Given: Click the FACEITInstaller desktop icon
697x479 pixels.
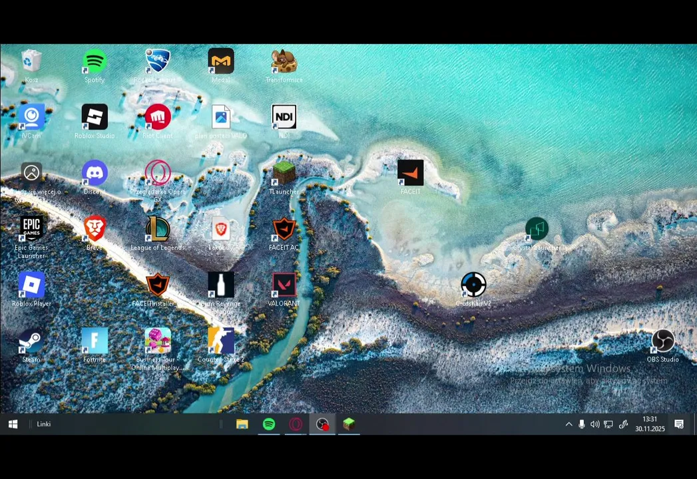Looking at the screenshot, I should click(x=158, y=284).
